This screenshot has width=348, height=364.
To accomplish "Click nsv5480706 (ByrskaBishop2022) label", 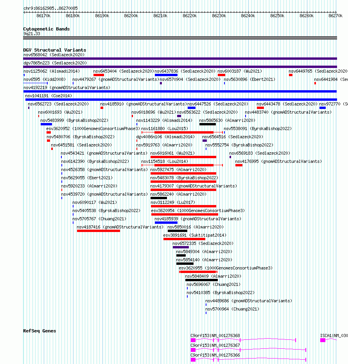I will click(x=81, y=137).
